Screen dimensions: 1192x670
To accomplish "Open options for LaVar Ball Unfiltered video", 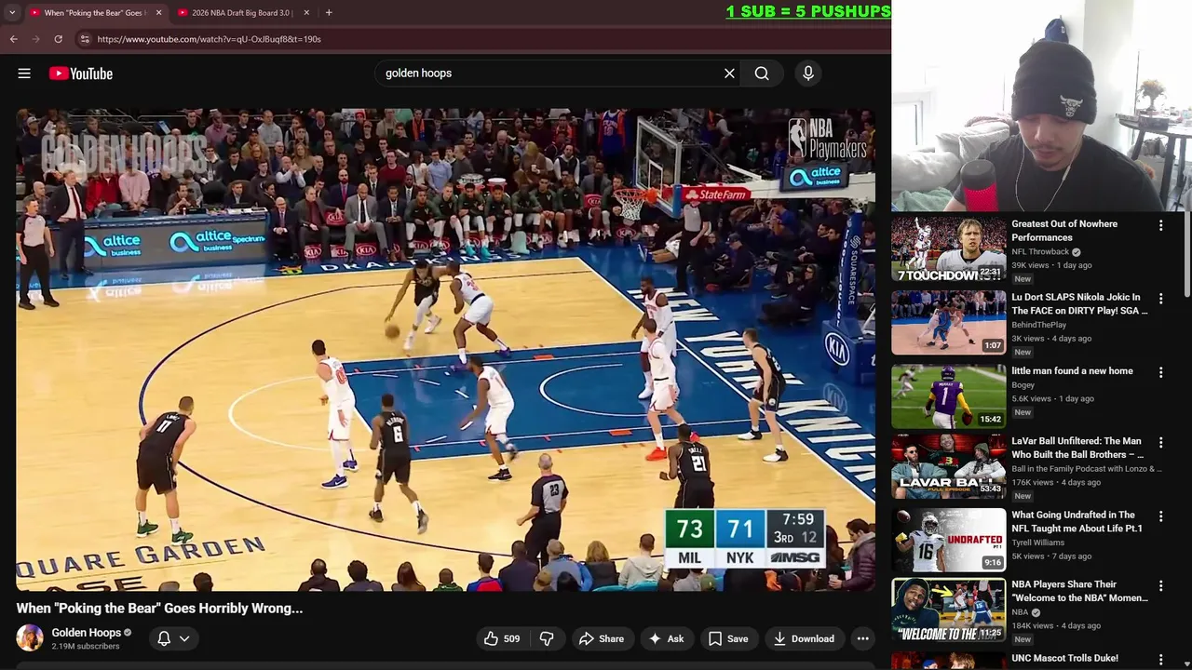I will (x=1160, y=443).
